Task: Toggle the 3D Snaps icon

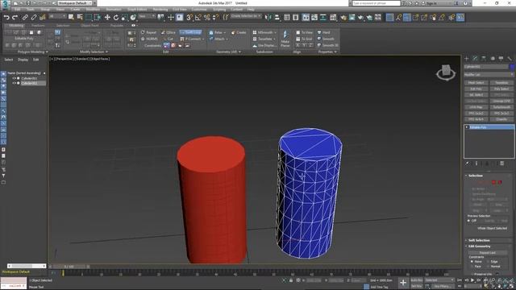Action: [189, 18]
